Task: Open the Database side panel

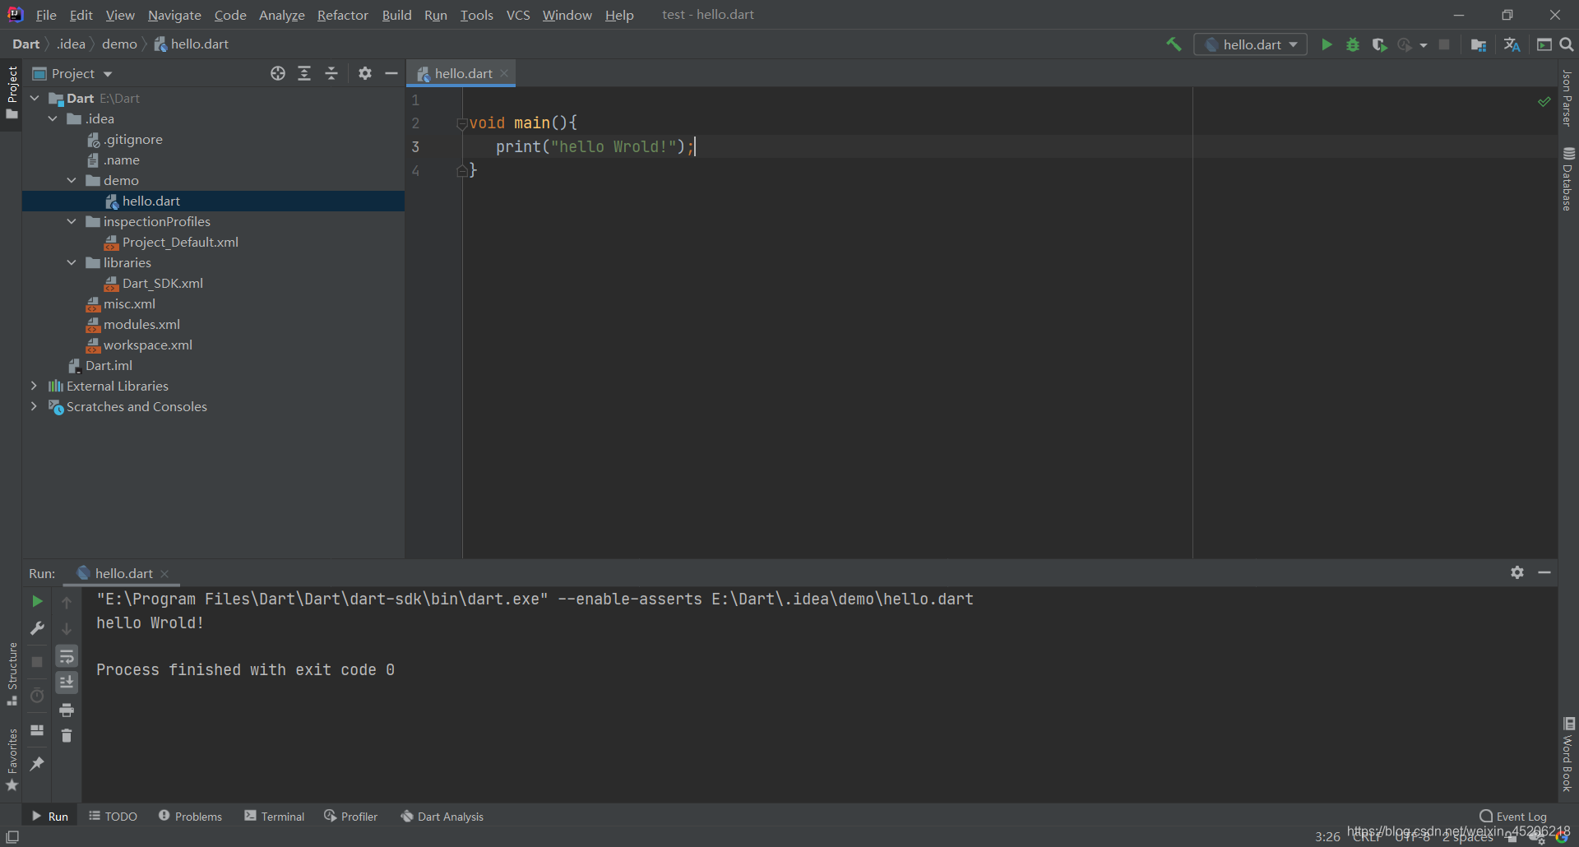Action: click(x=1568, y=178)
